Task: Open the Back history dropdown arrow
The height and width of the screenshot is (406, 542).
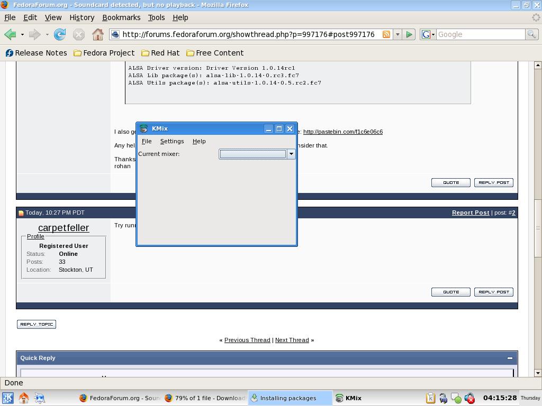Action: tap(22, 34)
